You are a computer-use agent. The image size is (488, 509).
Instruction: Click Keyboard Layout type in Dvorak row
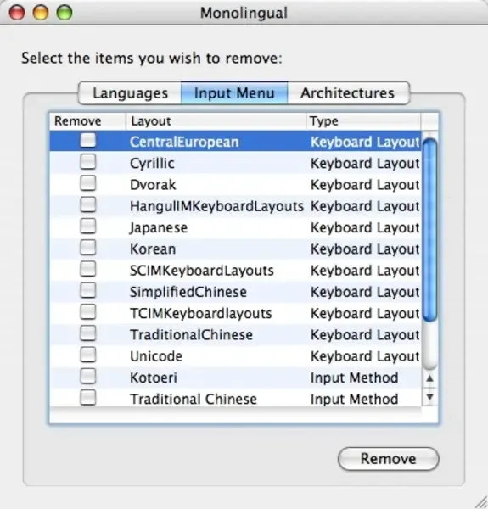click(365, 185)
